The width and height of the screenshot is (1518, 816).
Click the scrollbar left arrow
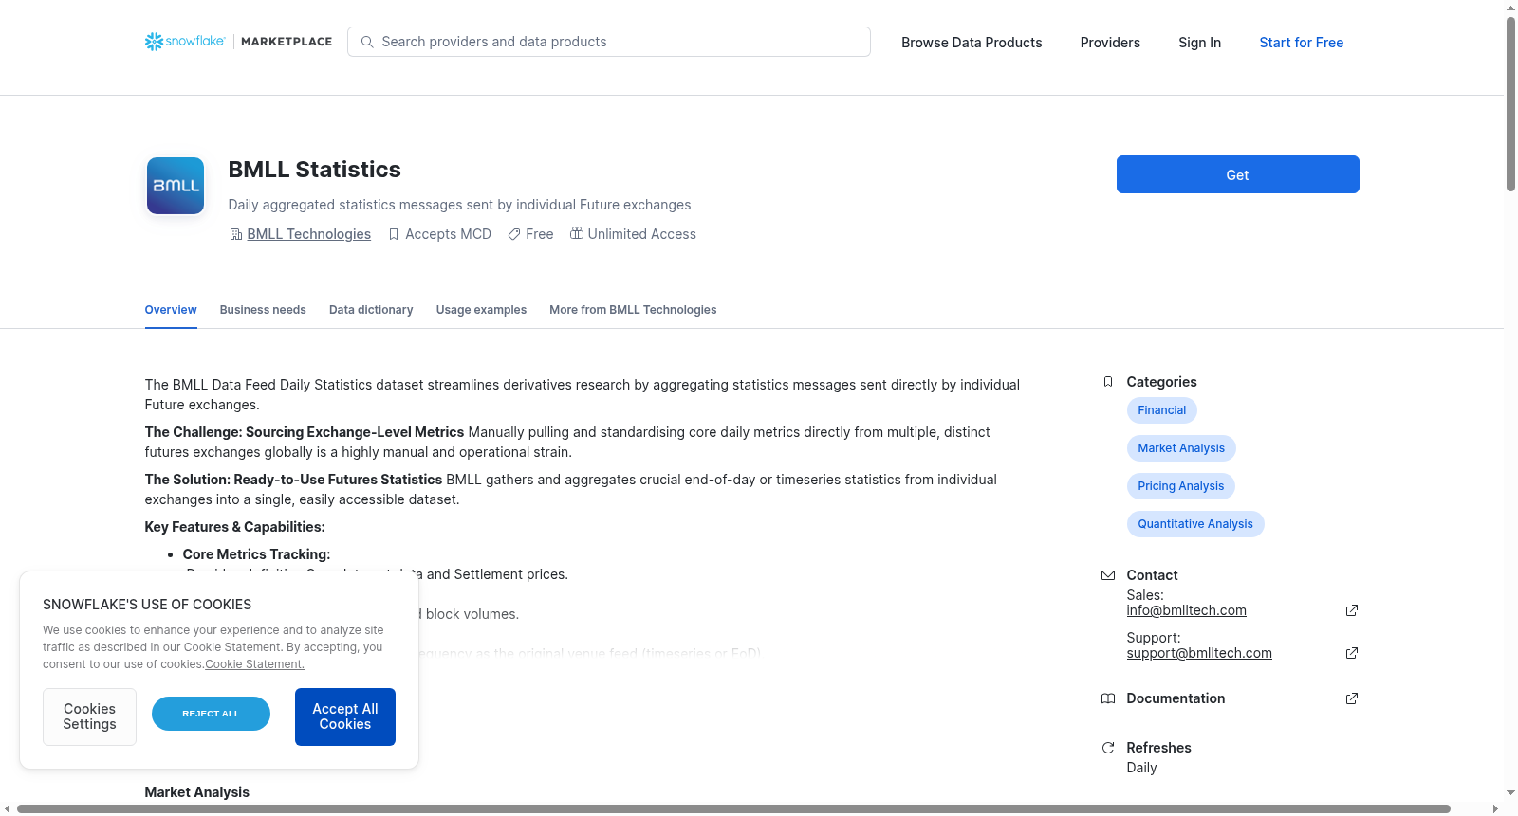(8, 808)
